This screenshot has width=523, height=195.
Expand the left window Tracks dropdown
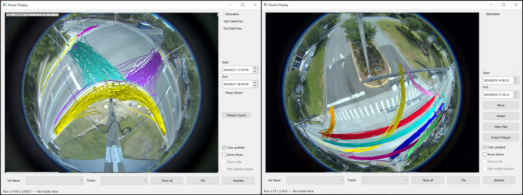coord(124,180)
